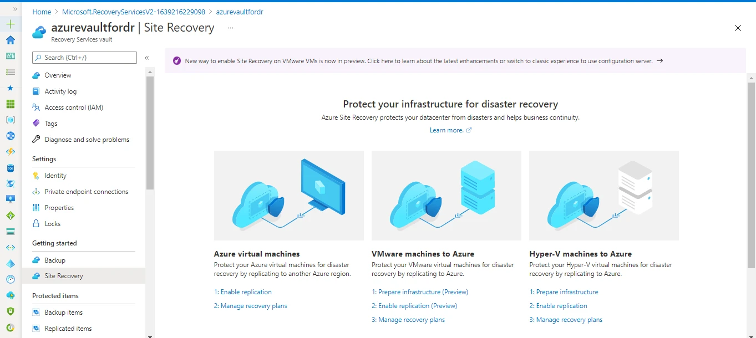
Task: Open the Virtual machines icon in the sidebar
Action: (x=9, y=120)
